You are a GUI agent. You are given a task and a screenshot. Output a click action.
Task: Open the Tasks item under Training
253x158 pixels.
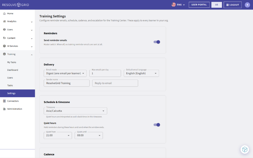[x=17, y=85]
